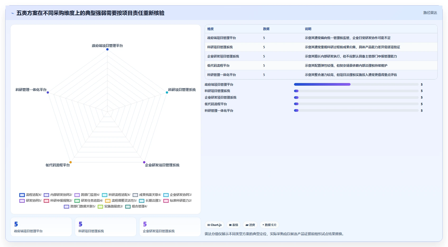Image resolution: width=448 pixels, height=247 pixels.
Task: Toggle the 流程调整灵活性5 legend series
Action: click(121, 201)
